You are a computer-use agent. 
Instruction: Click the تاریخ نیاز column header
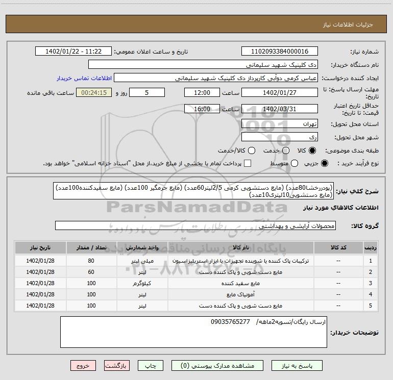[x=40, y=247]
